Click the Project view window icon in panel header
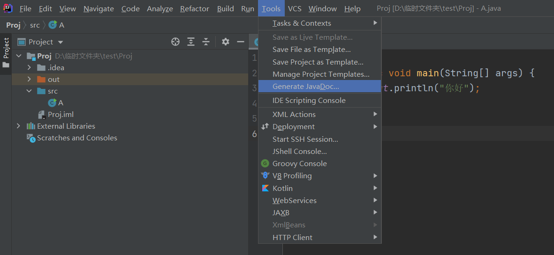554x255 pixels. tap(22, 42)
